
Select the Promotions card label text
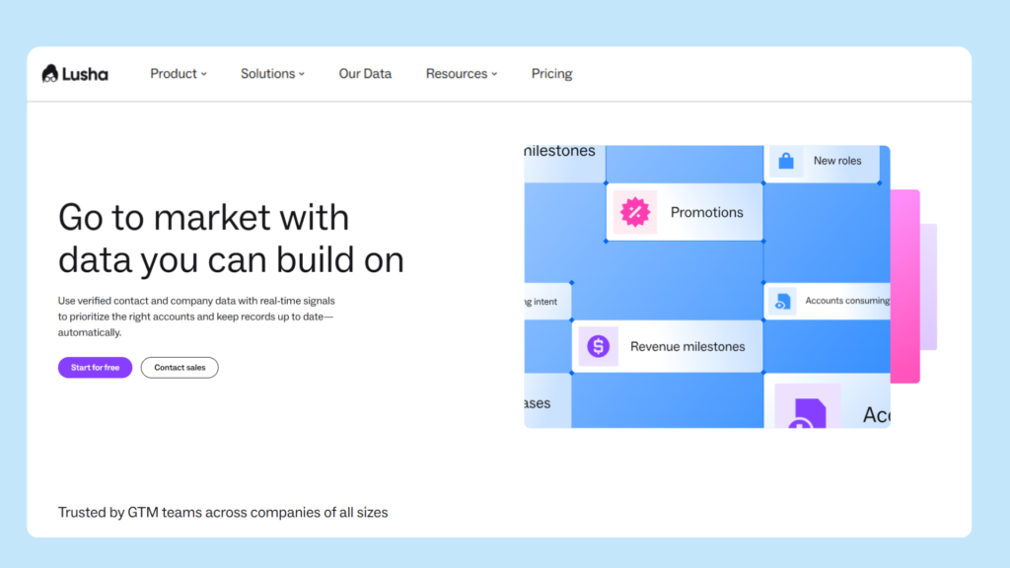pyautogui.click(x=706, y=212)
